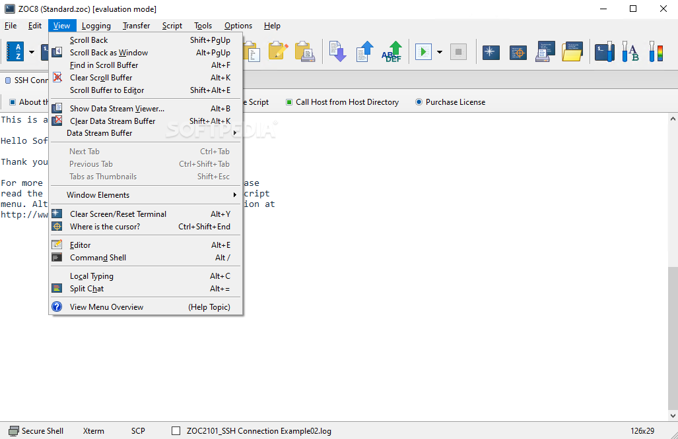Open the Transfer menu

136,26
